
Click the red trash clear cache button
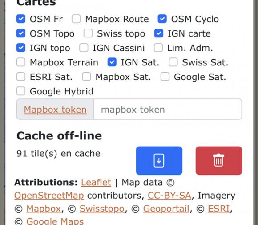219,160
